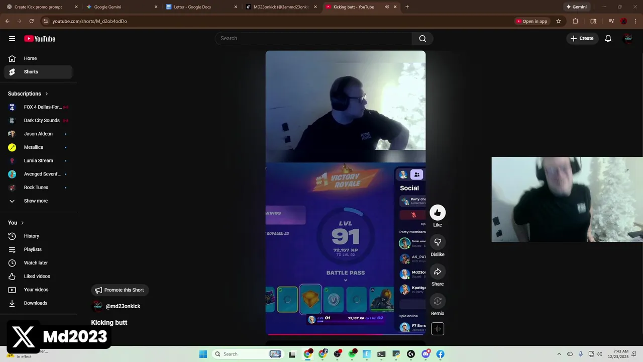
Task: Like this Short
Action: (x=438, y=213)
